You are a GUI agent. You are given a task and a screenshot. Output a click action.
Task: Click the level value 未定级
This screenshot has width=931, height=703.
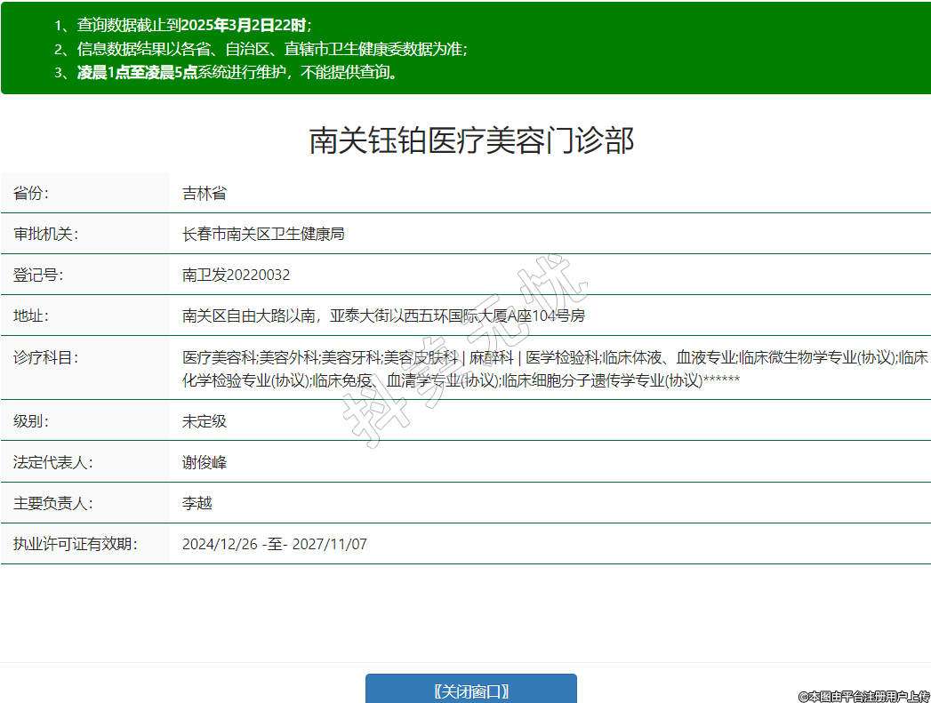(x=205, y=420)
